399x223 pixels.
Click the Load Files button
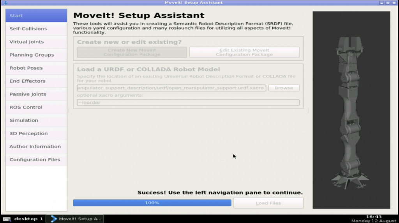tap(268, 203)
